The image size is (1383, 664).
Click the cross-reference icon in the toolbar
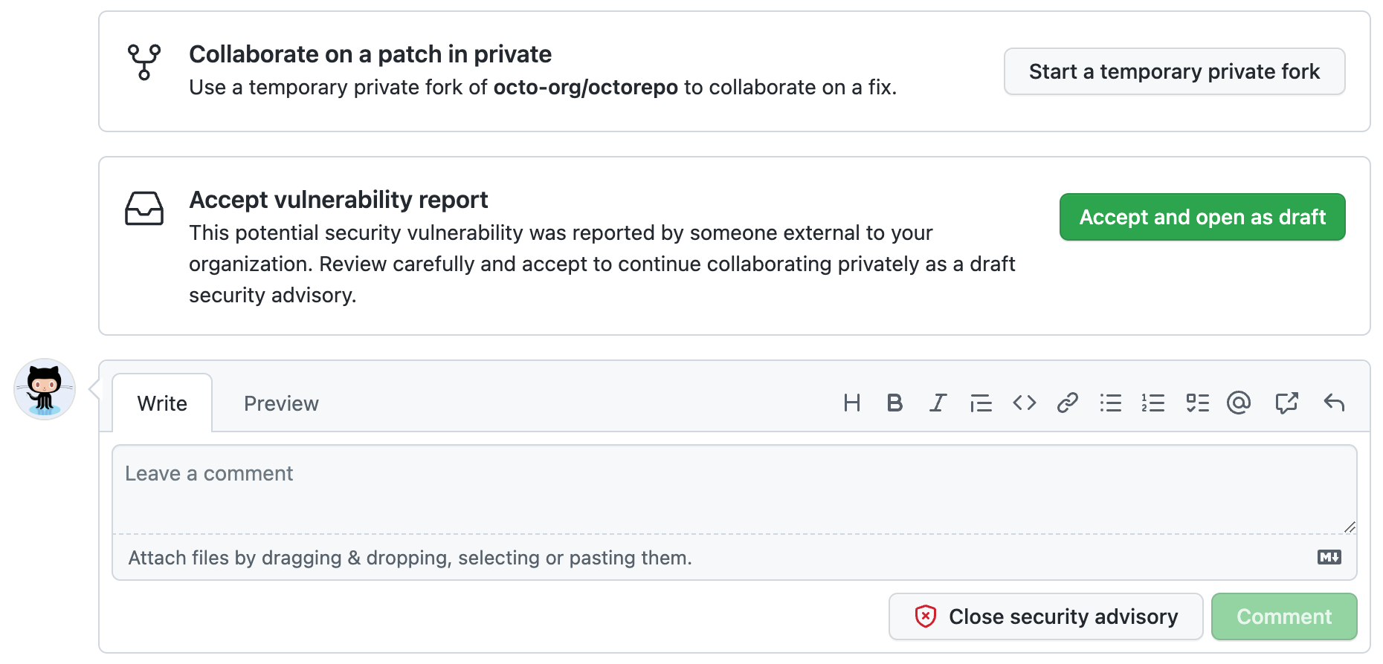(x=1286, y=403)
